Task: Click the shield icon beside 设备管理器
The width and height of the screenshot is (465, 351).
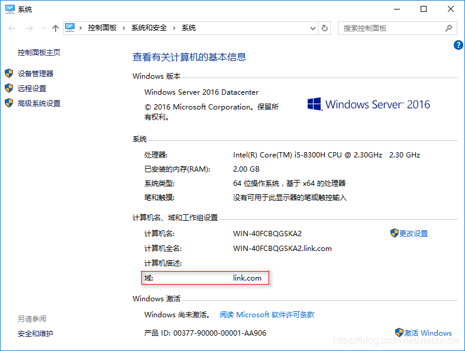Action: tap(9, 73)
